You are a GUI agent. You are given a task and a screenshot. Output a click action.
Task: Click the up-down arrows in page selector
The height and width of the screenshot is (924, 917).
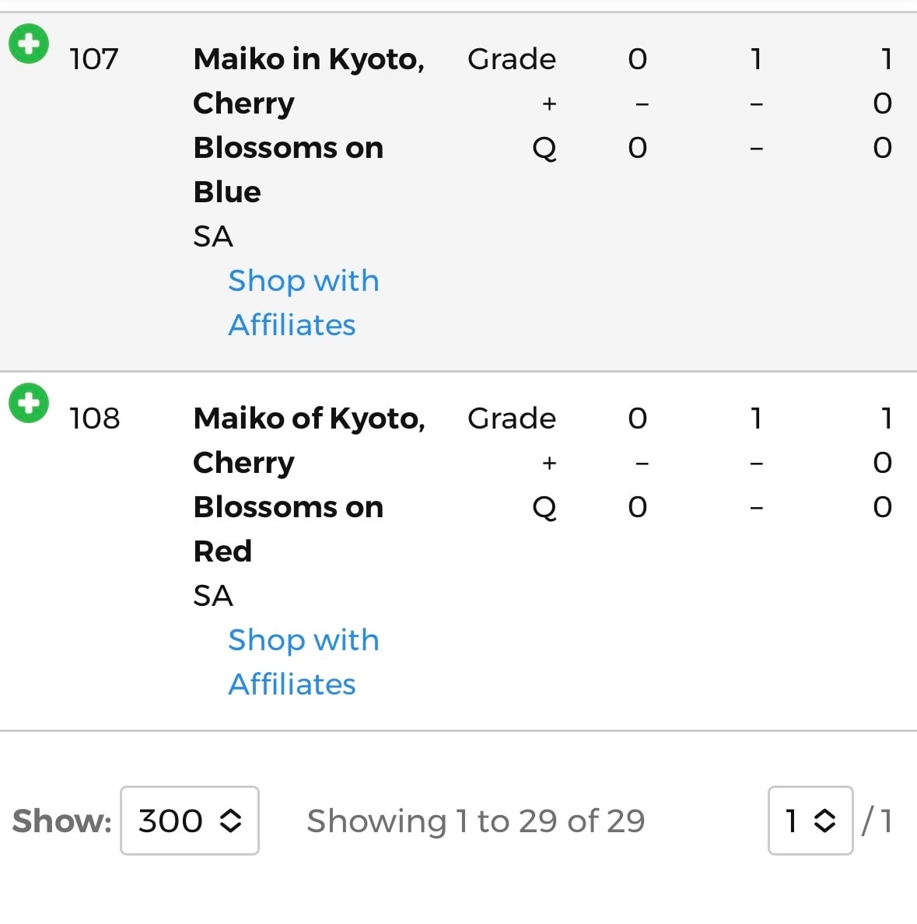824,821
